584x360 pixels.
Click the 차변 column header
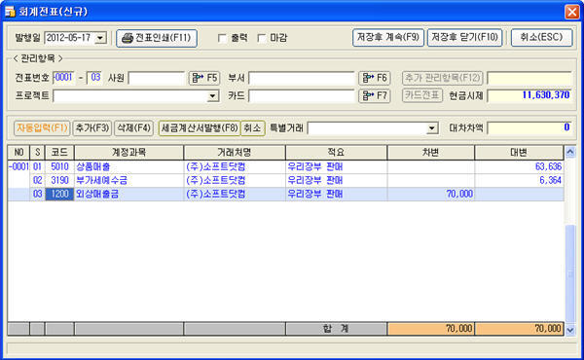coord(431,153)
